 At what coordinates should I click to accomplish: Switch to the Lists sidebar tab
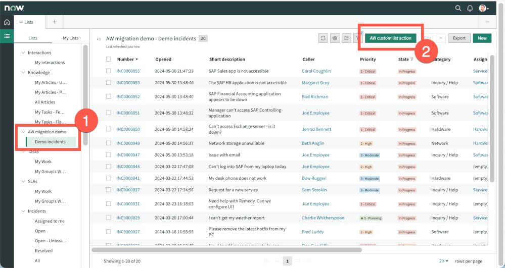33,38
